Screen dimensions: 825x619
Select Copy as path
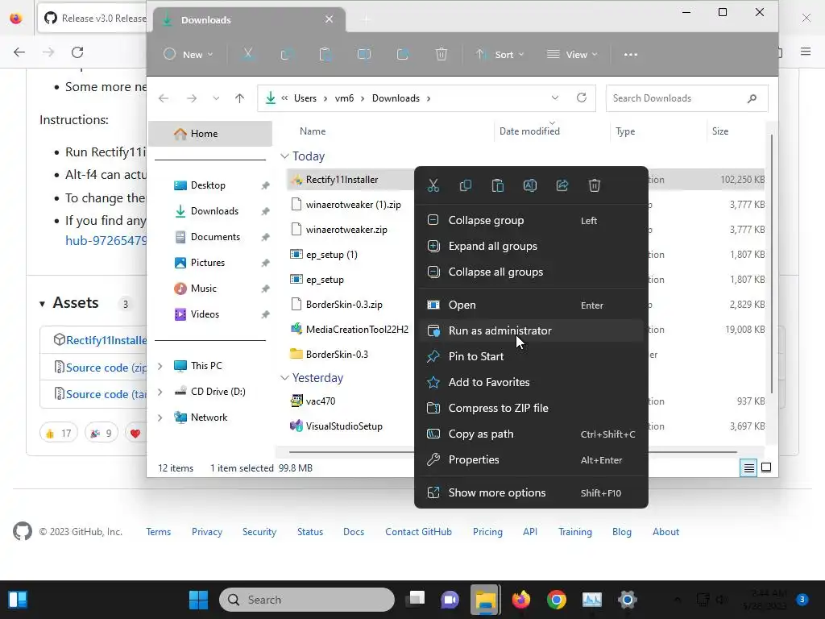(532, 434)
